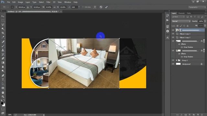Select the Ellipse shape tool

click(x=3, y=88)
